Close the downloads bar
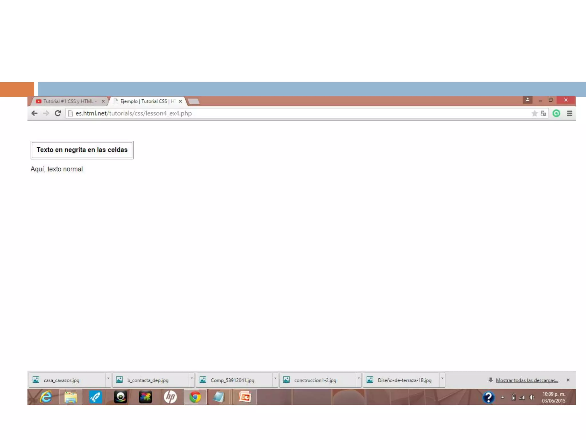The image size is (586, 440). click(x=568, y=380)
